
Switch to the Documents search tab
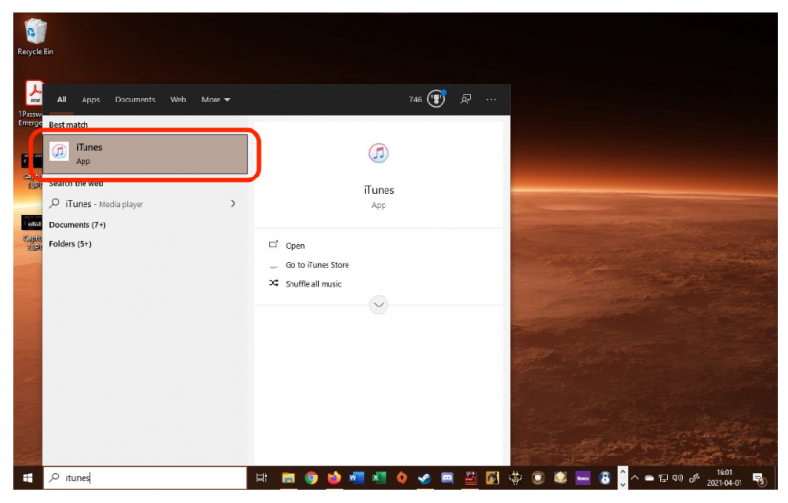[135, 100]
